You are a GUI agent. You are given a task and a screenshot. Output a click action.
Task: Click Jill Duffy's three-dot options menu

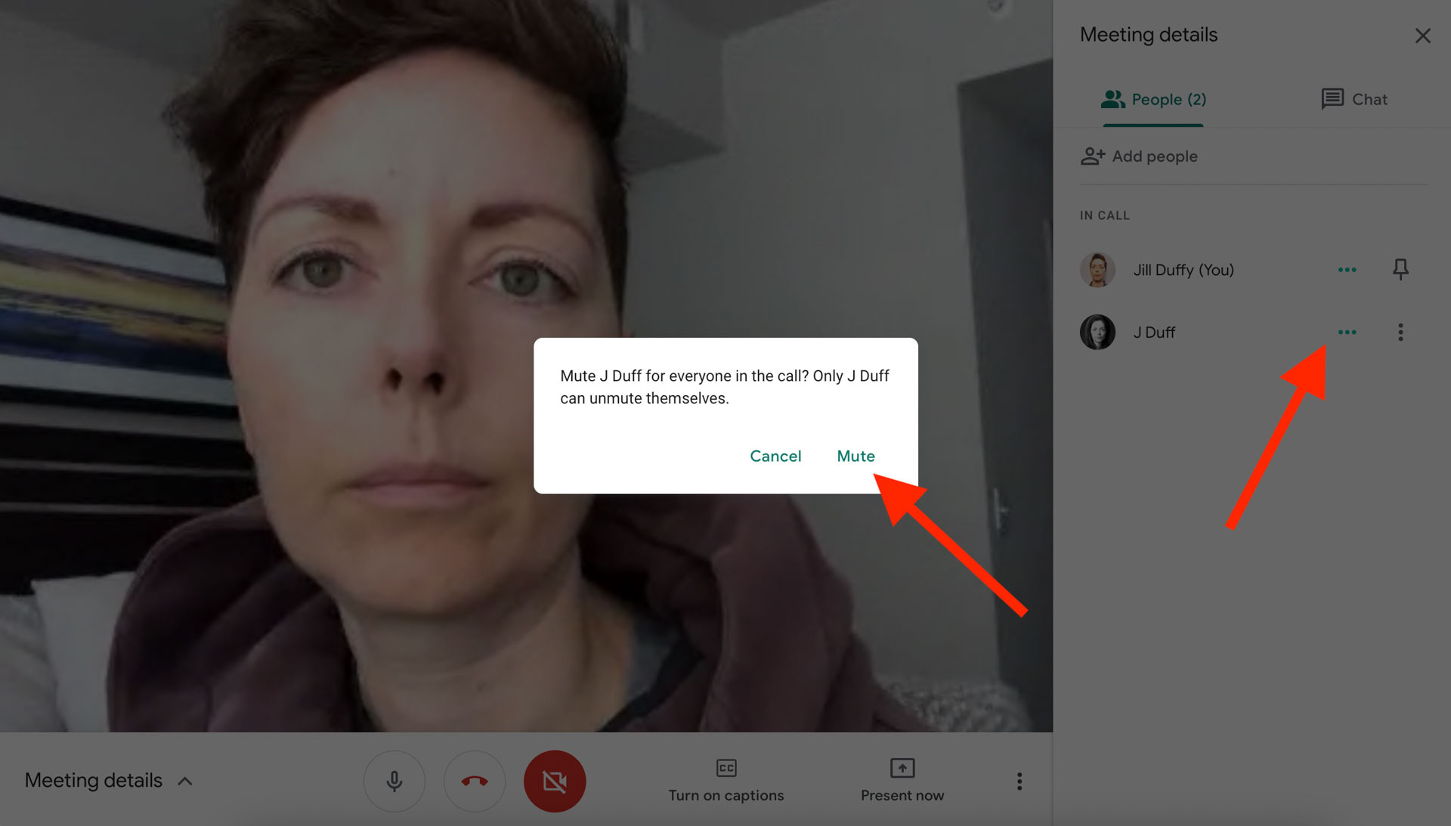pos(1347,269)
